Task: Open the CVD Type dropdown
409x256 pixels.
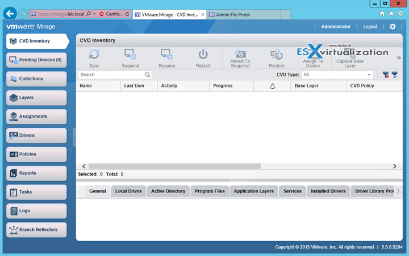Action: [x=337, y=75]
